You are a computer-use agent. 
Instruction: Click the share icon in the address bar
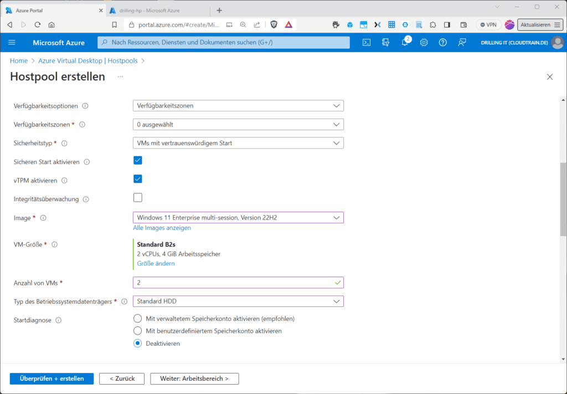257,24
